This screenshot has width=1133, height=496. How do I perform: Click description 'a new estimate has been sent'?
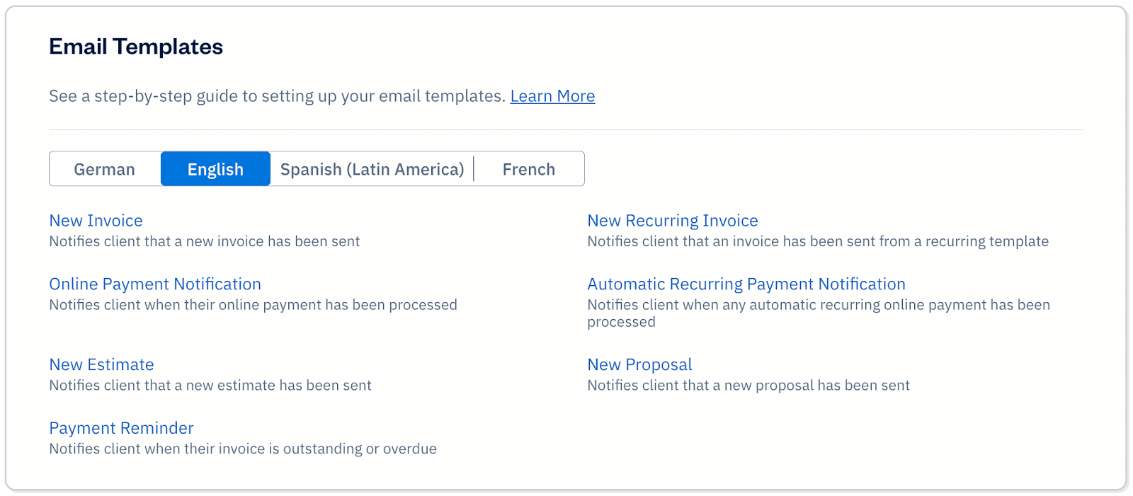click(210, 386)
